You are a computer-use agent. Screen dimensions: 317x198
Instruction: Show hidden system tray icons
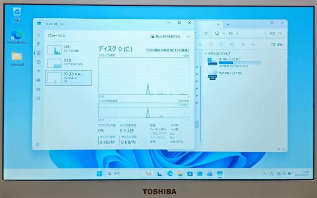[x=264, y=174]
